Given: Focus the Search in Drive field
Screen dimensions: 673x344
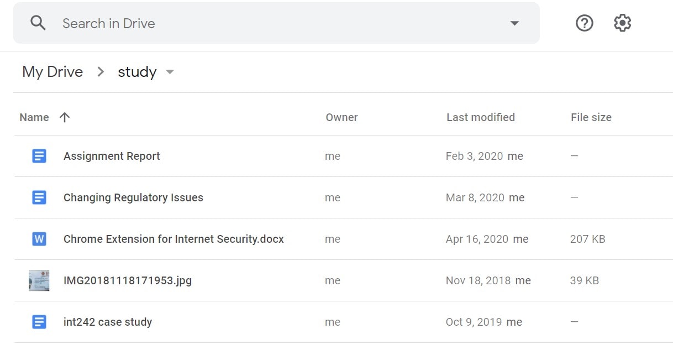Looking at the screenshot, I should (276, 23).
